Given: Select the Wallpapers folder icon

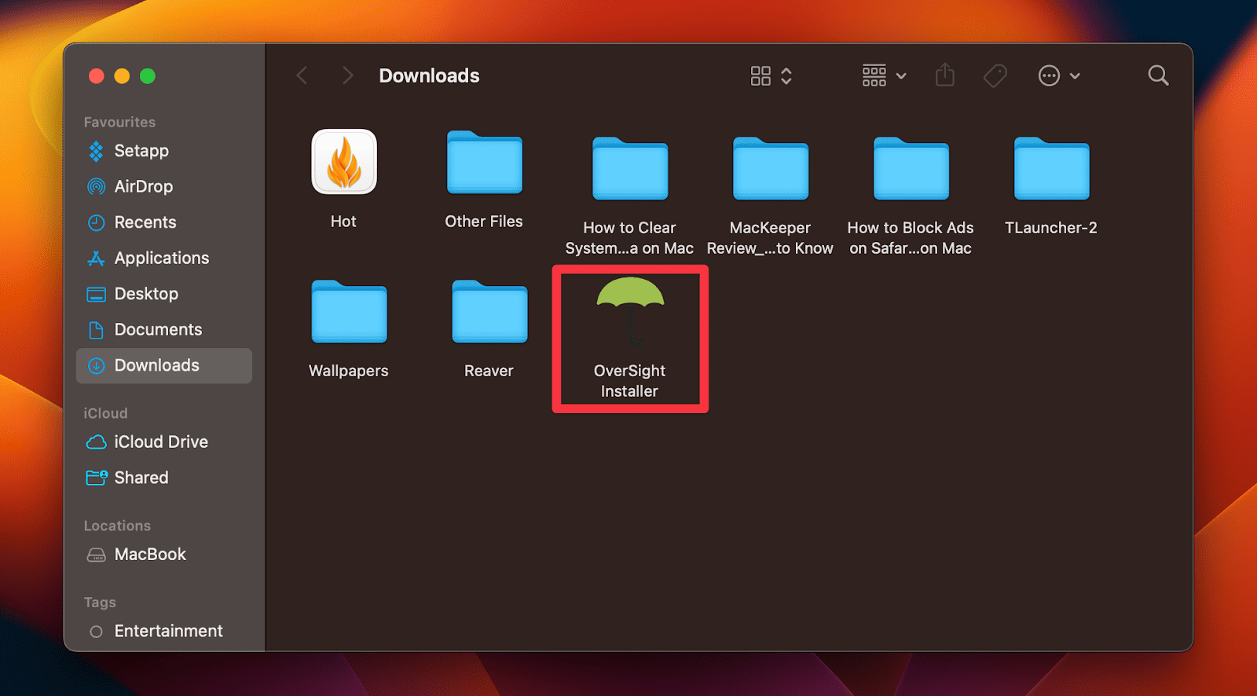Looking at the screenshot, I should click(x=349, y=311).
